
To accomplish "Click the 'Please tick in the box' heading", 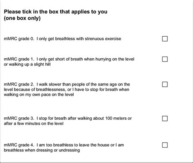I will [56, 12].
